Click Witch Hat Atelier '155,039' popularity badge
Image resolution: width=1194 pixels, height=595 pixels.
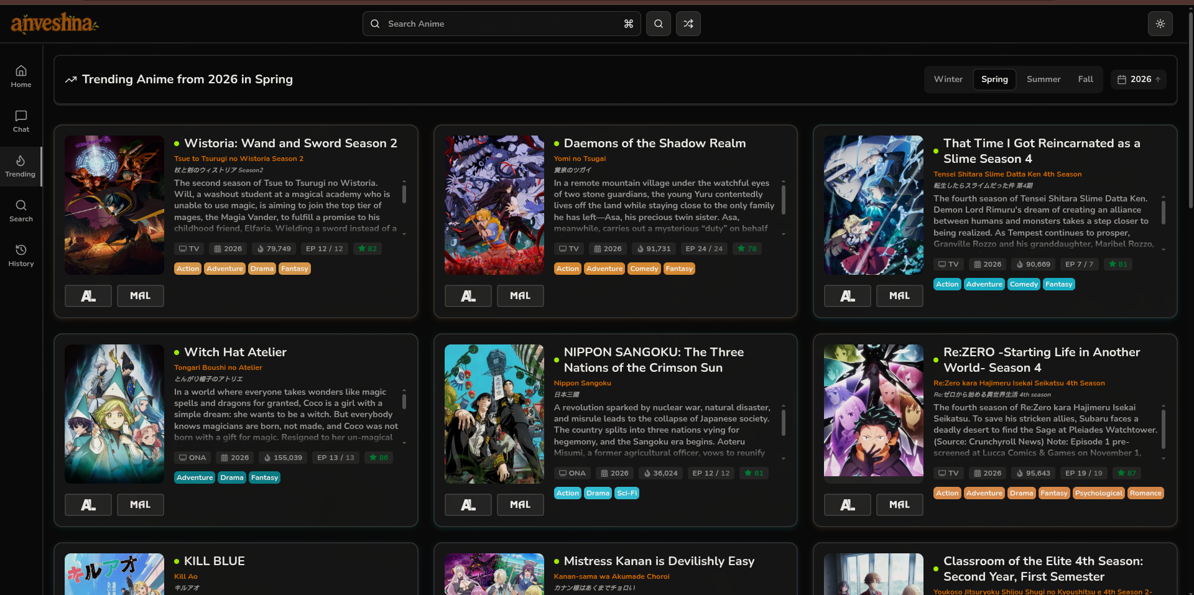click(x=283, y=458)
